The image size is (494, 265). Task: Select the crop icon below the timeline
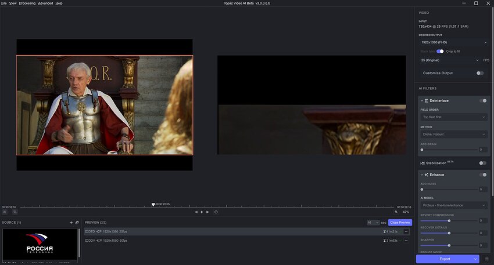[x=15, y=212]
